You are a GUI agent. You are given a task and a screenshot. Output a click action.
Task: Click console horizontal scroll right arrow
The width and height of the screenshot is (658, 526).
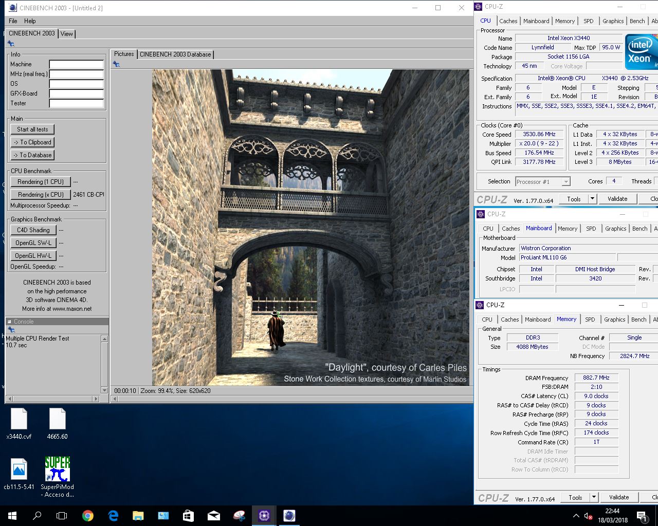point(96,399)
